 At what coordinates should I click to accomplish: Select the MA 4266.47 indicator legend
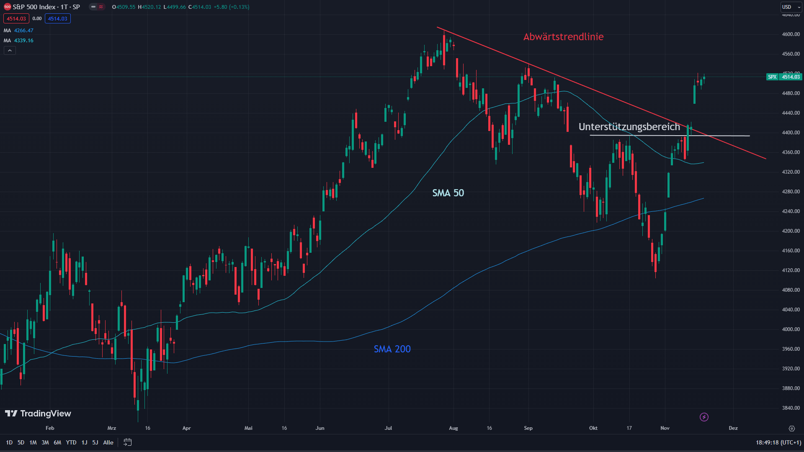coord(18,31)
